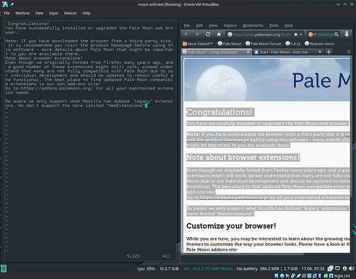This screenshot has width=356, height=279.
Task: Open the DuckDuckGo search engine selector
Action: point(312,34)
